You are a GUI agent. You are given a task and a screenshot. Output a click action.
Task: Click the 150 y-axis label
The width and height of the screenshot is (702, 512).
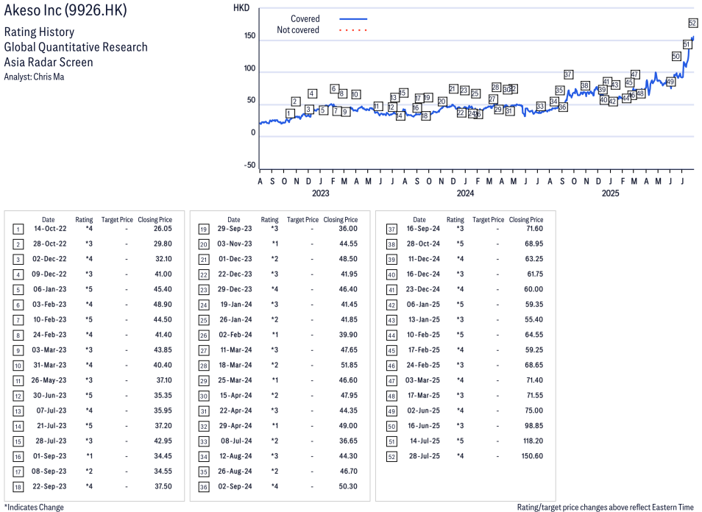point(249,36)
